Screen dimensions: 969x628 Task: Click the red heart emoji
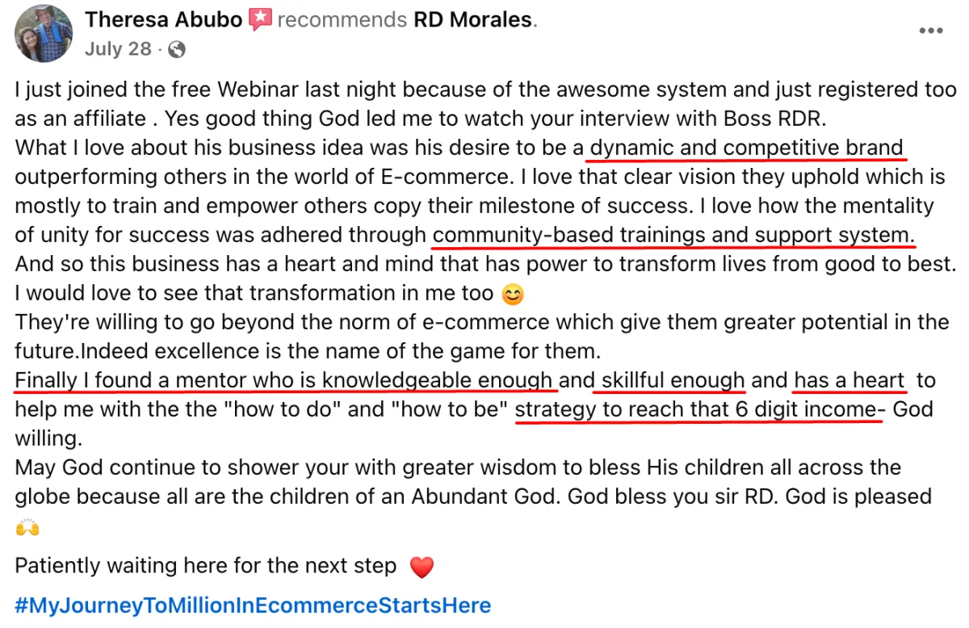pos(422,567)
